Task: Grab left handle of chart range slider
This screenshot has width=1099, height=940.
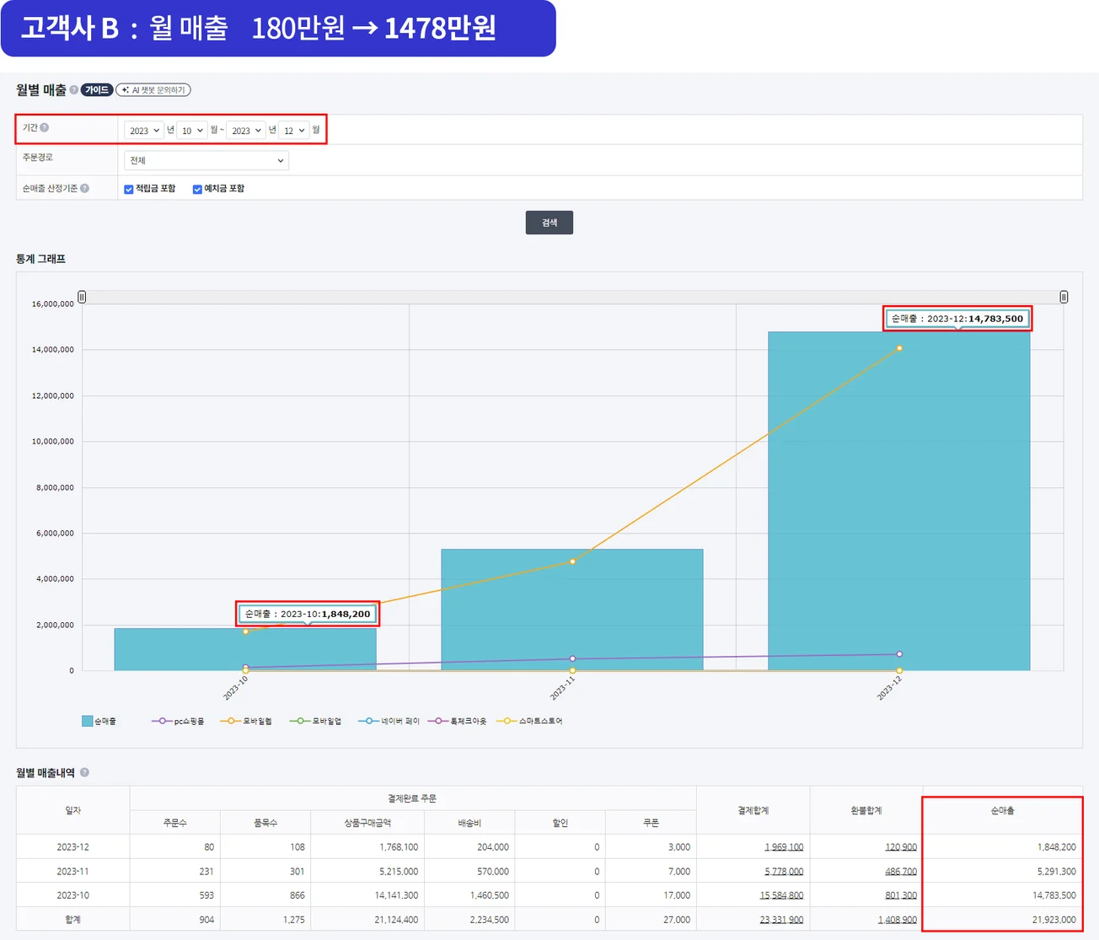Action: pyautogui.click(x=82, y=297)
